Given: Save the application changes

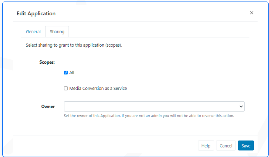Looking at the screenshot, I should click(x=246, y=146).
